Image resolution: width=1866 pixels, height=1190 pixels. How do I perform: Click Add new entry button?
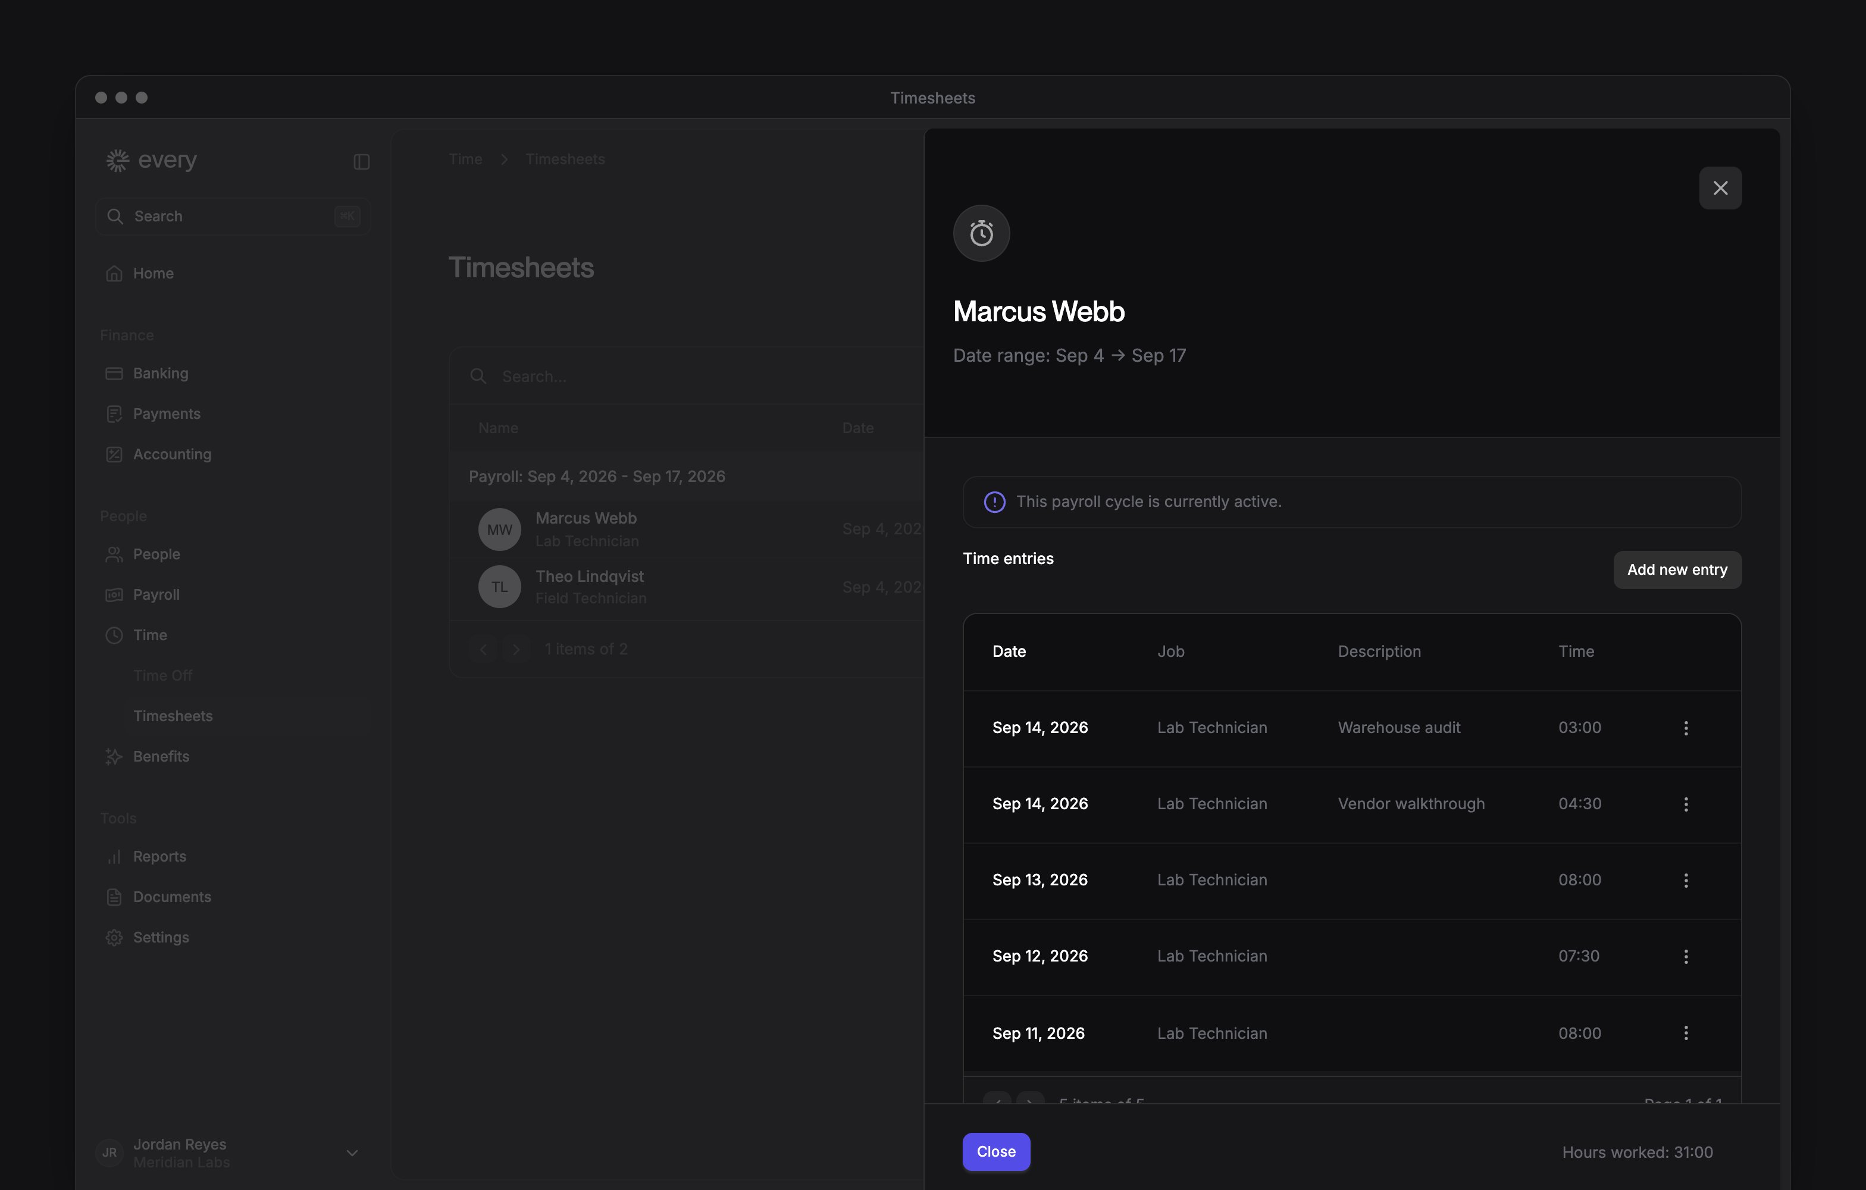pyautogui.click(x=1677, y=569)
